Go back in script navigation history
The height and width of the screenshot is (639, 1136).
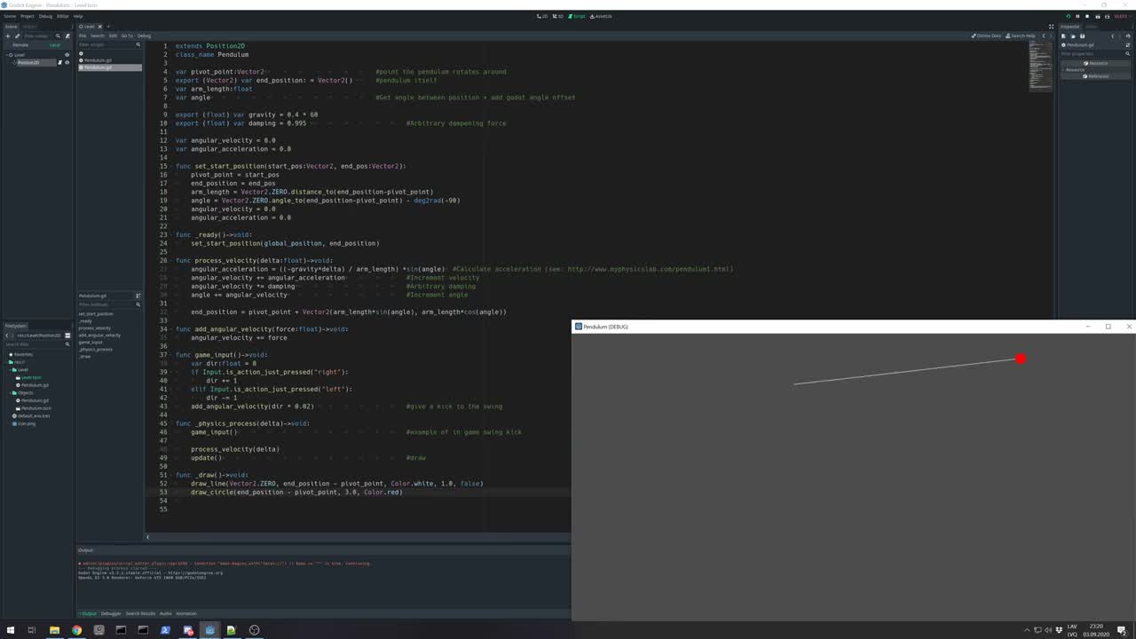pos(1043,35)
